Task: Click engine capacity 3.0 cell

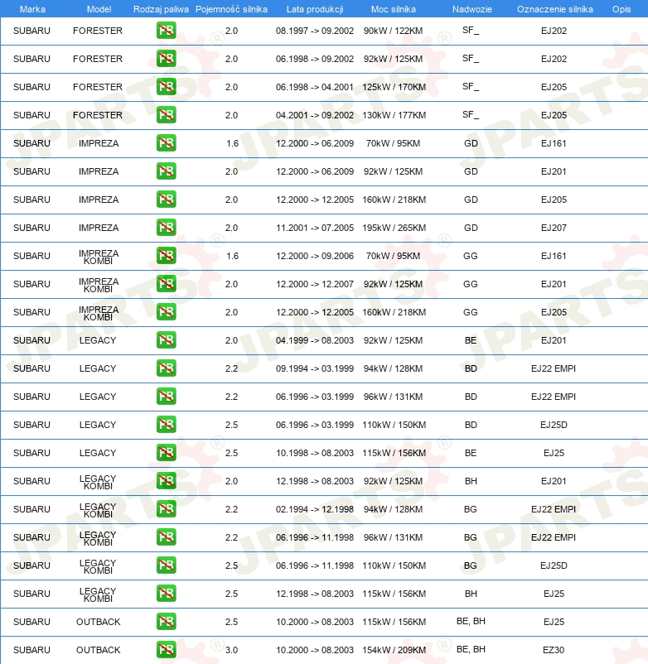Action: 231,650
